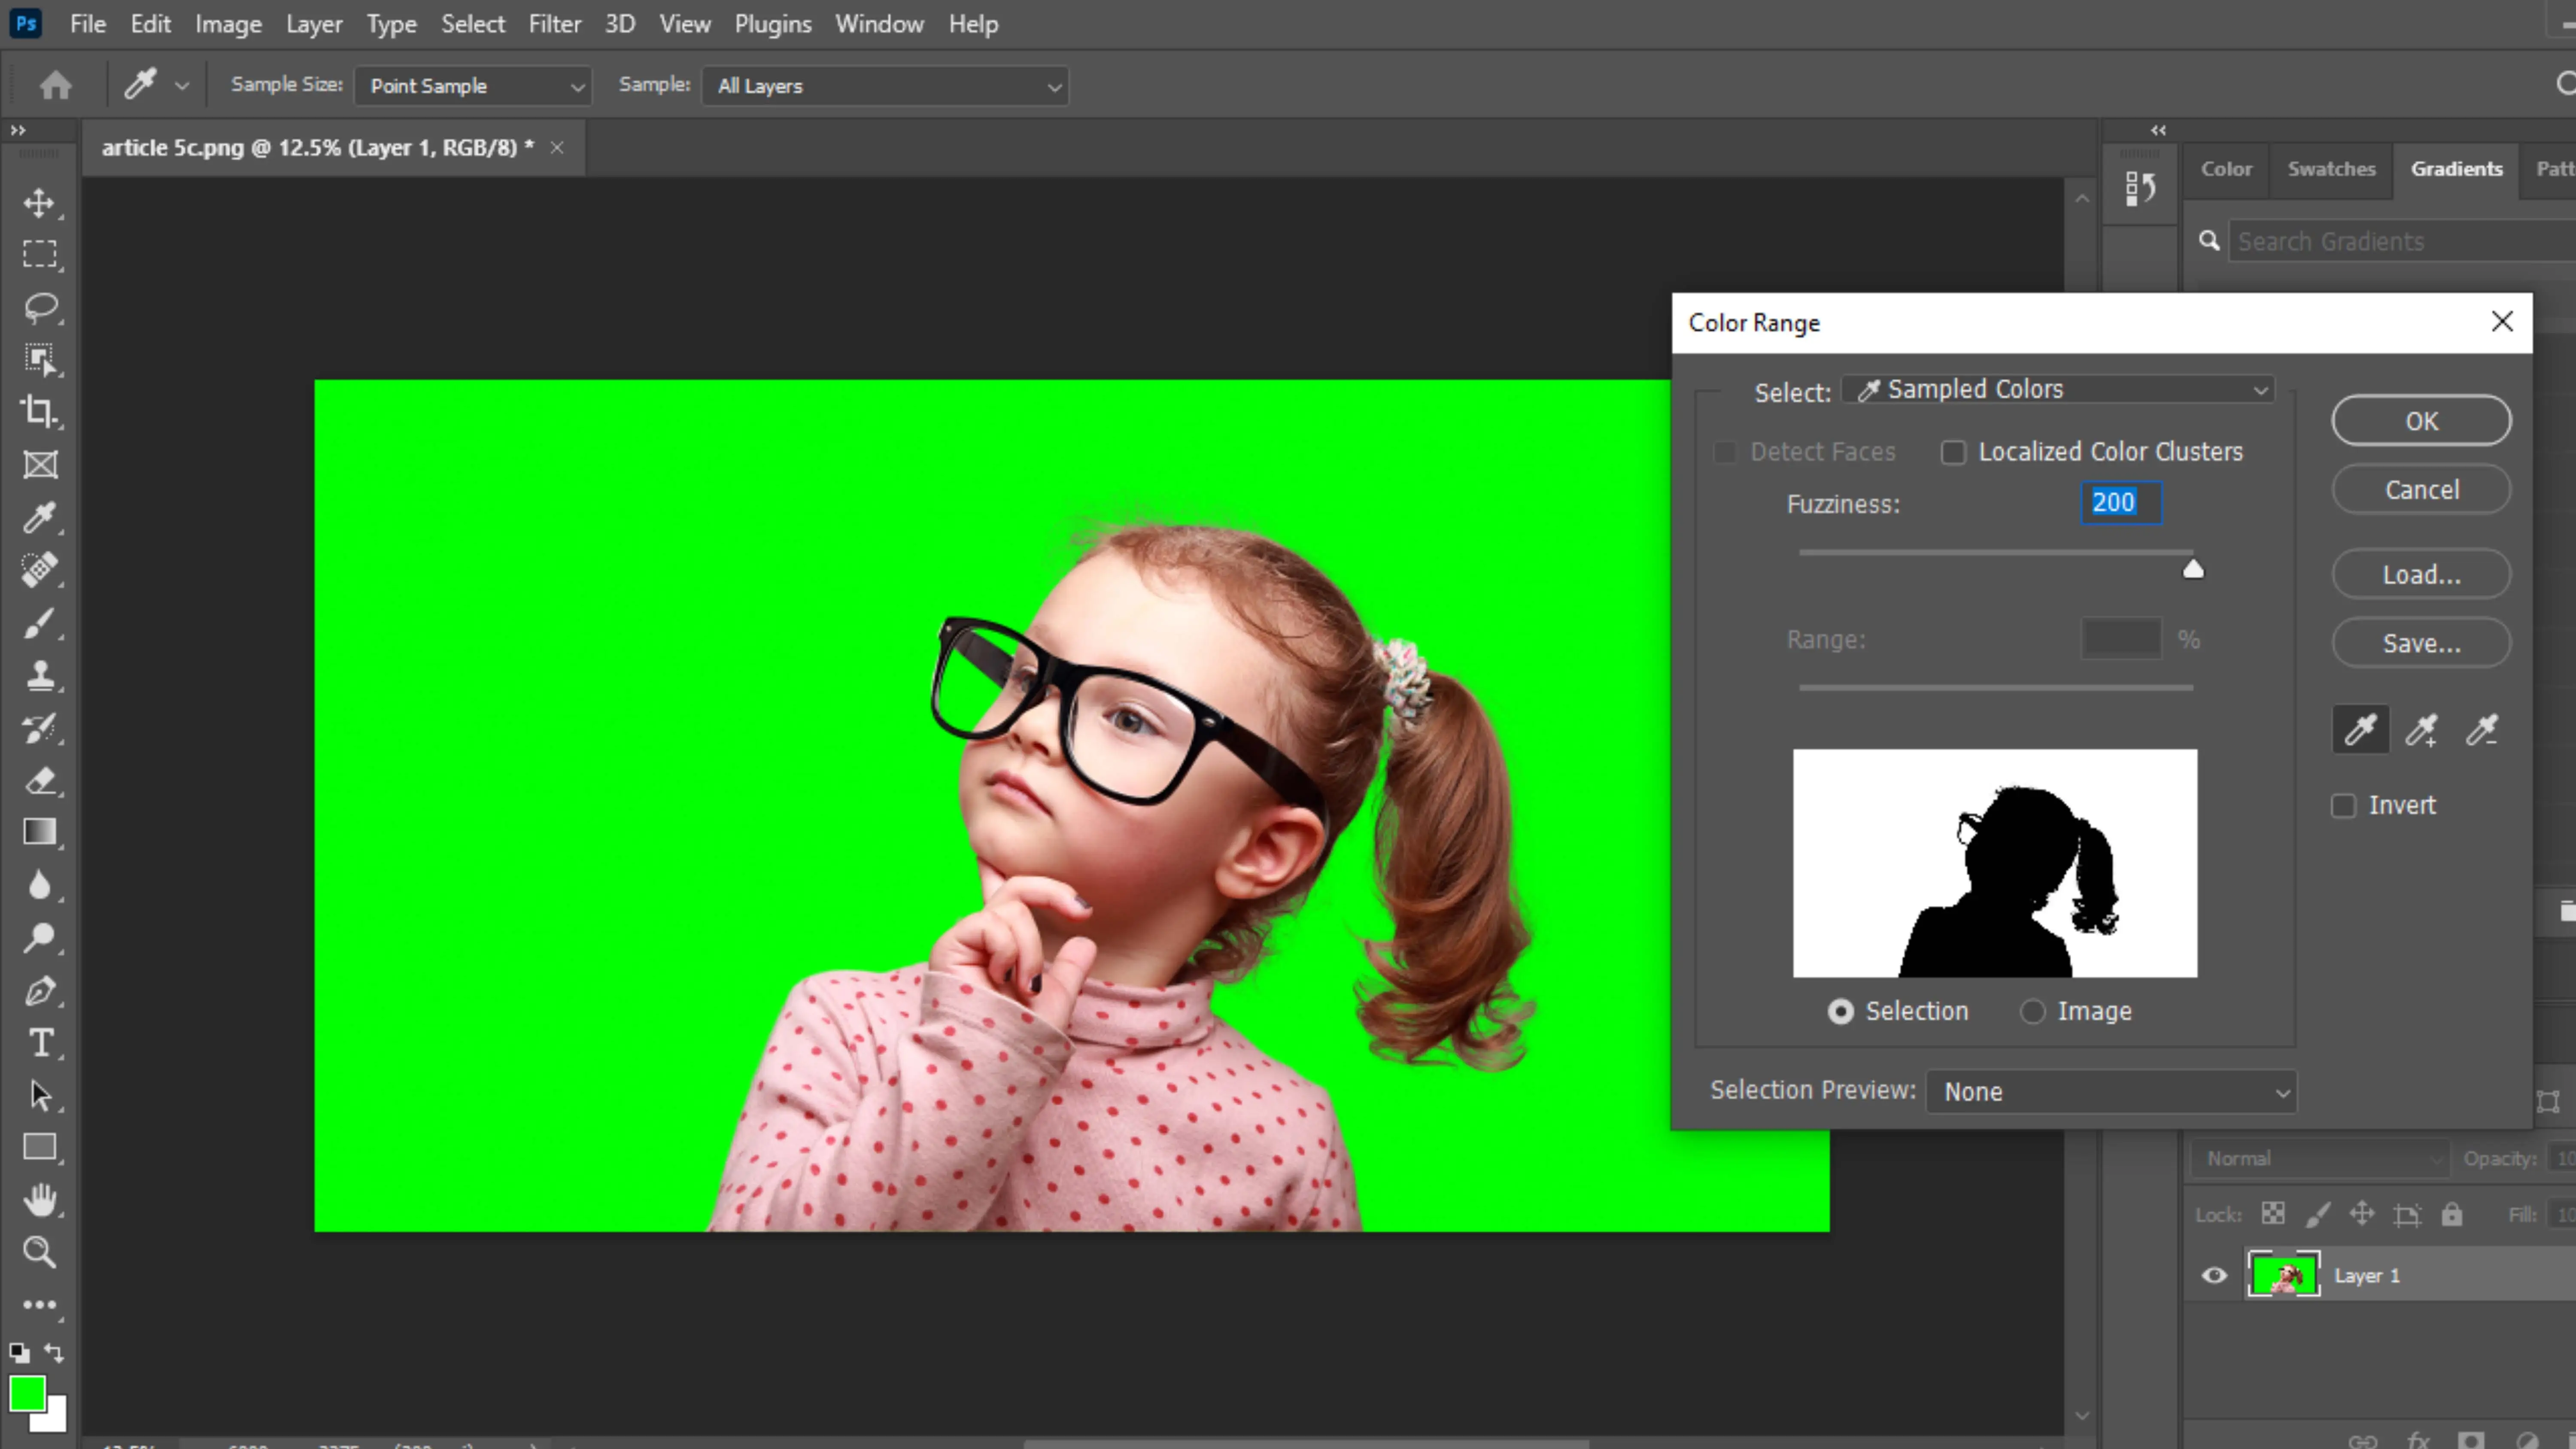The width and height of the screenshot is (2576, 1449).
Task: Select the Brush tool
Action: pos(40,623)
